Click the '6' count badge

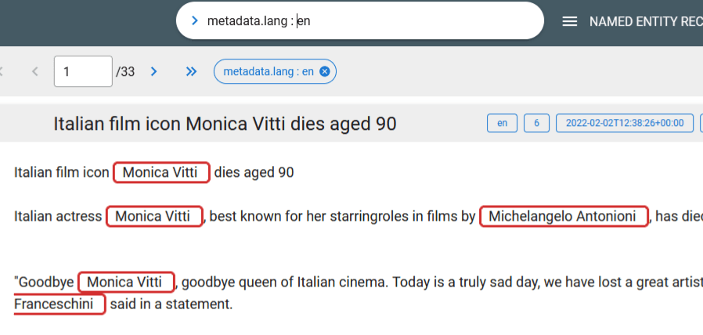click(x=536, y=123)
